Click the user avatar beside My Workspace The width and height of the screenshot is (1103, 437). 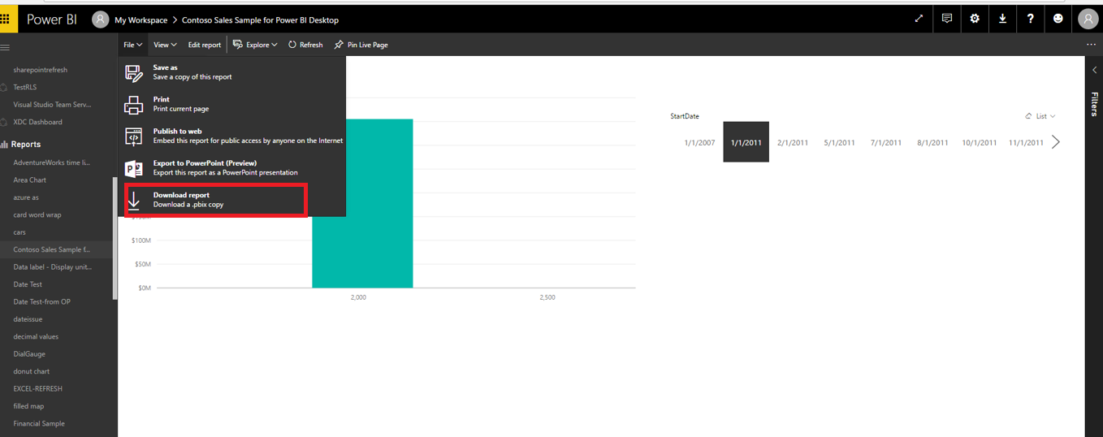pyautogui.click(x=101, y=19)
